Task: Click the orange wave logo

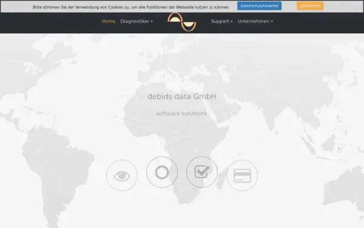Action: pos(182,22)
